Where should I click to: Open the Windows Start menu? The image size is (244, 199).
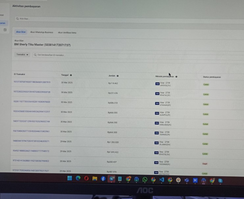click(69, 178)
